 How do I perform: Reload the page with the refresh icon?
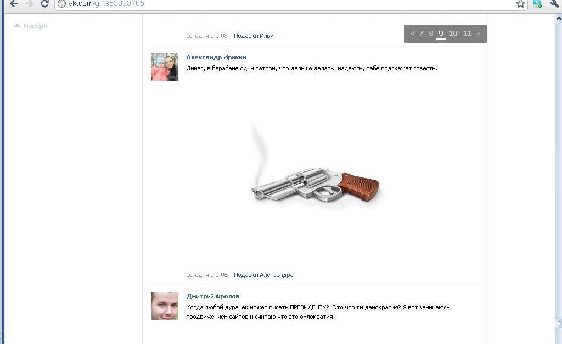tap(44, 4)
